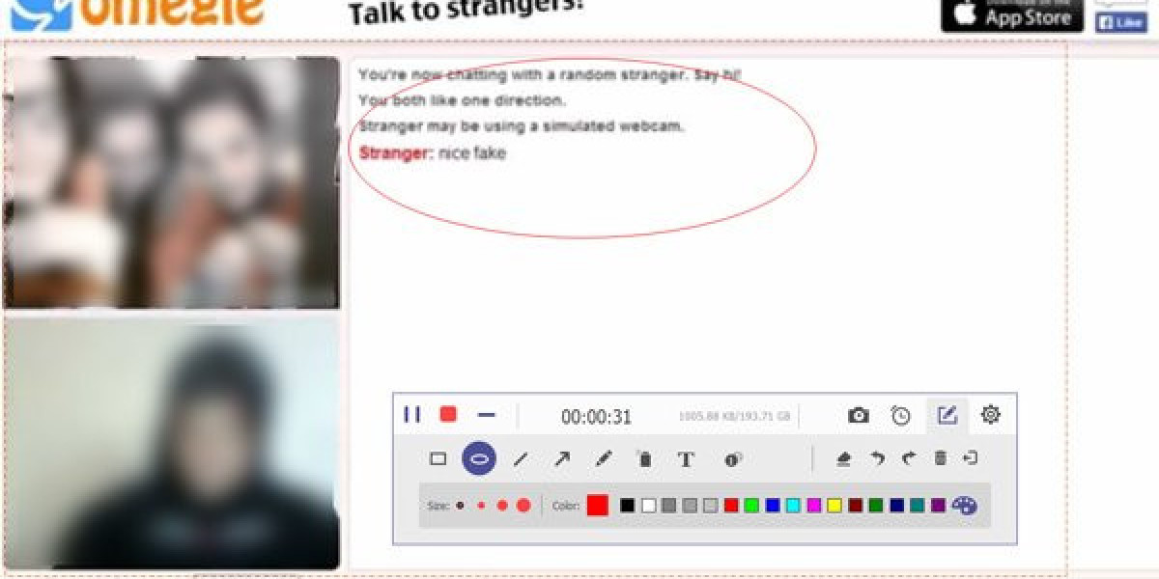The width and height of the screenshot is (1159, 579).
Task: Pick the yellow color swatch
Action: (x=834, y=505)
